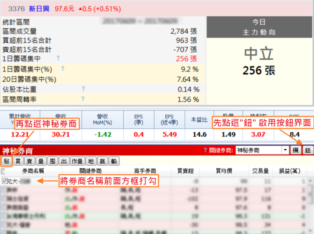The height and width of the screenshot is (234, 314).
Task: Sort by 損益(萬) column header
Action: click(289, 171)
